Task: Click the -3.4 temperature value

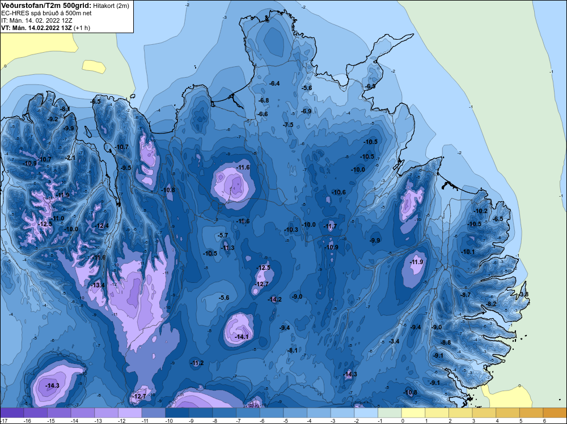Action: 394,341
